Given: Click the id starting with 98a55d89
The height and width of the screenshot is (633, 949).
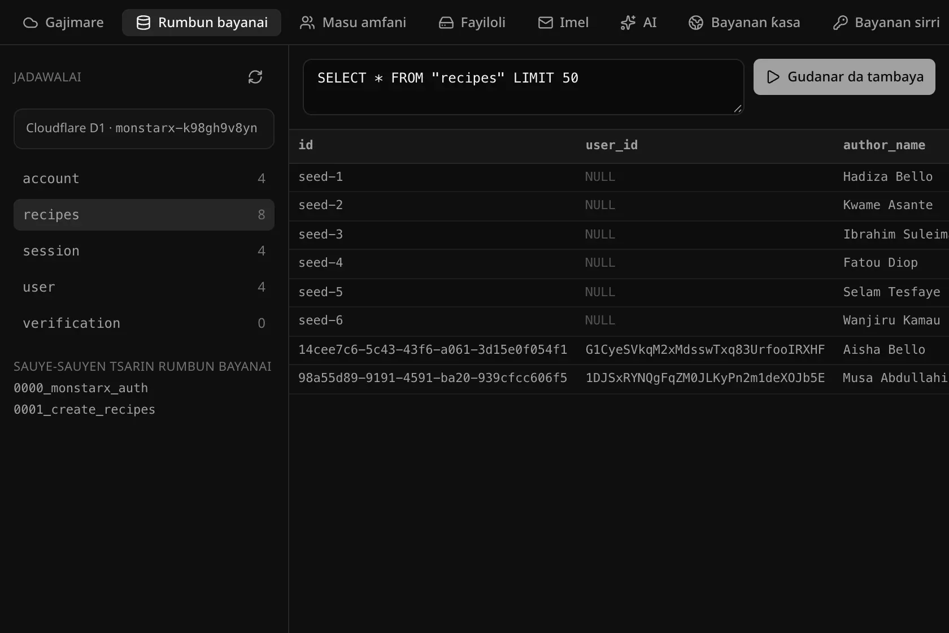Looking at the screenshot, I should pos(433,378).
